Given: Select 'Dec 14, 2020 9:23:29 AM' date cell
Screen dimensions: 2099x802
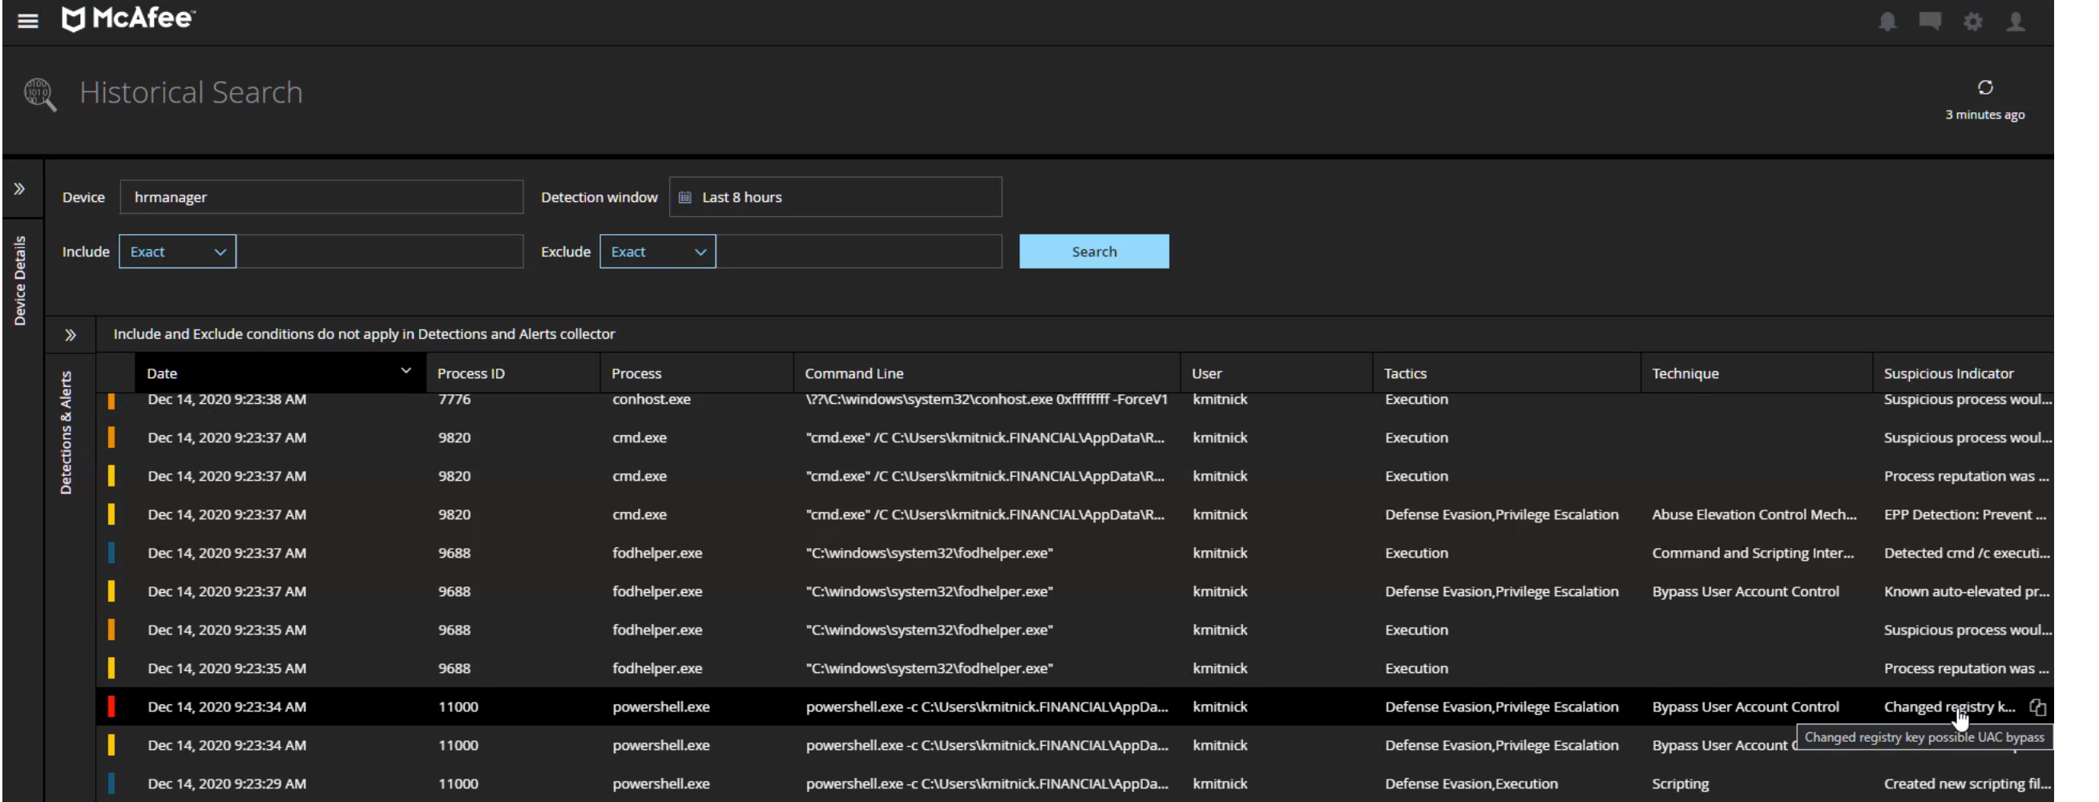Looking at the screenshot, I should (227, 784).
